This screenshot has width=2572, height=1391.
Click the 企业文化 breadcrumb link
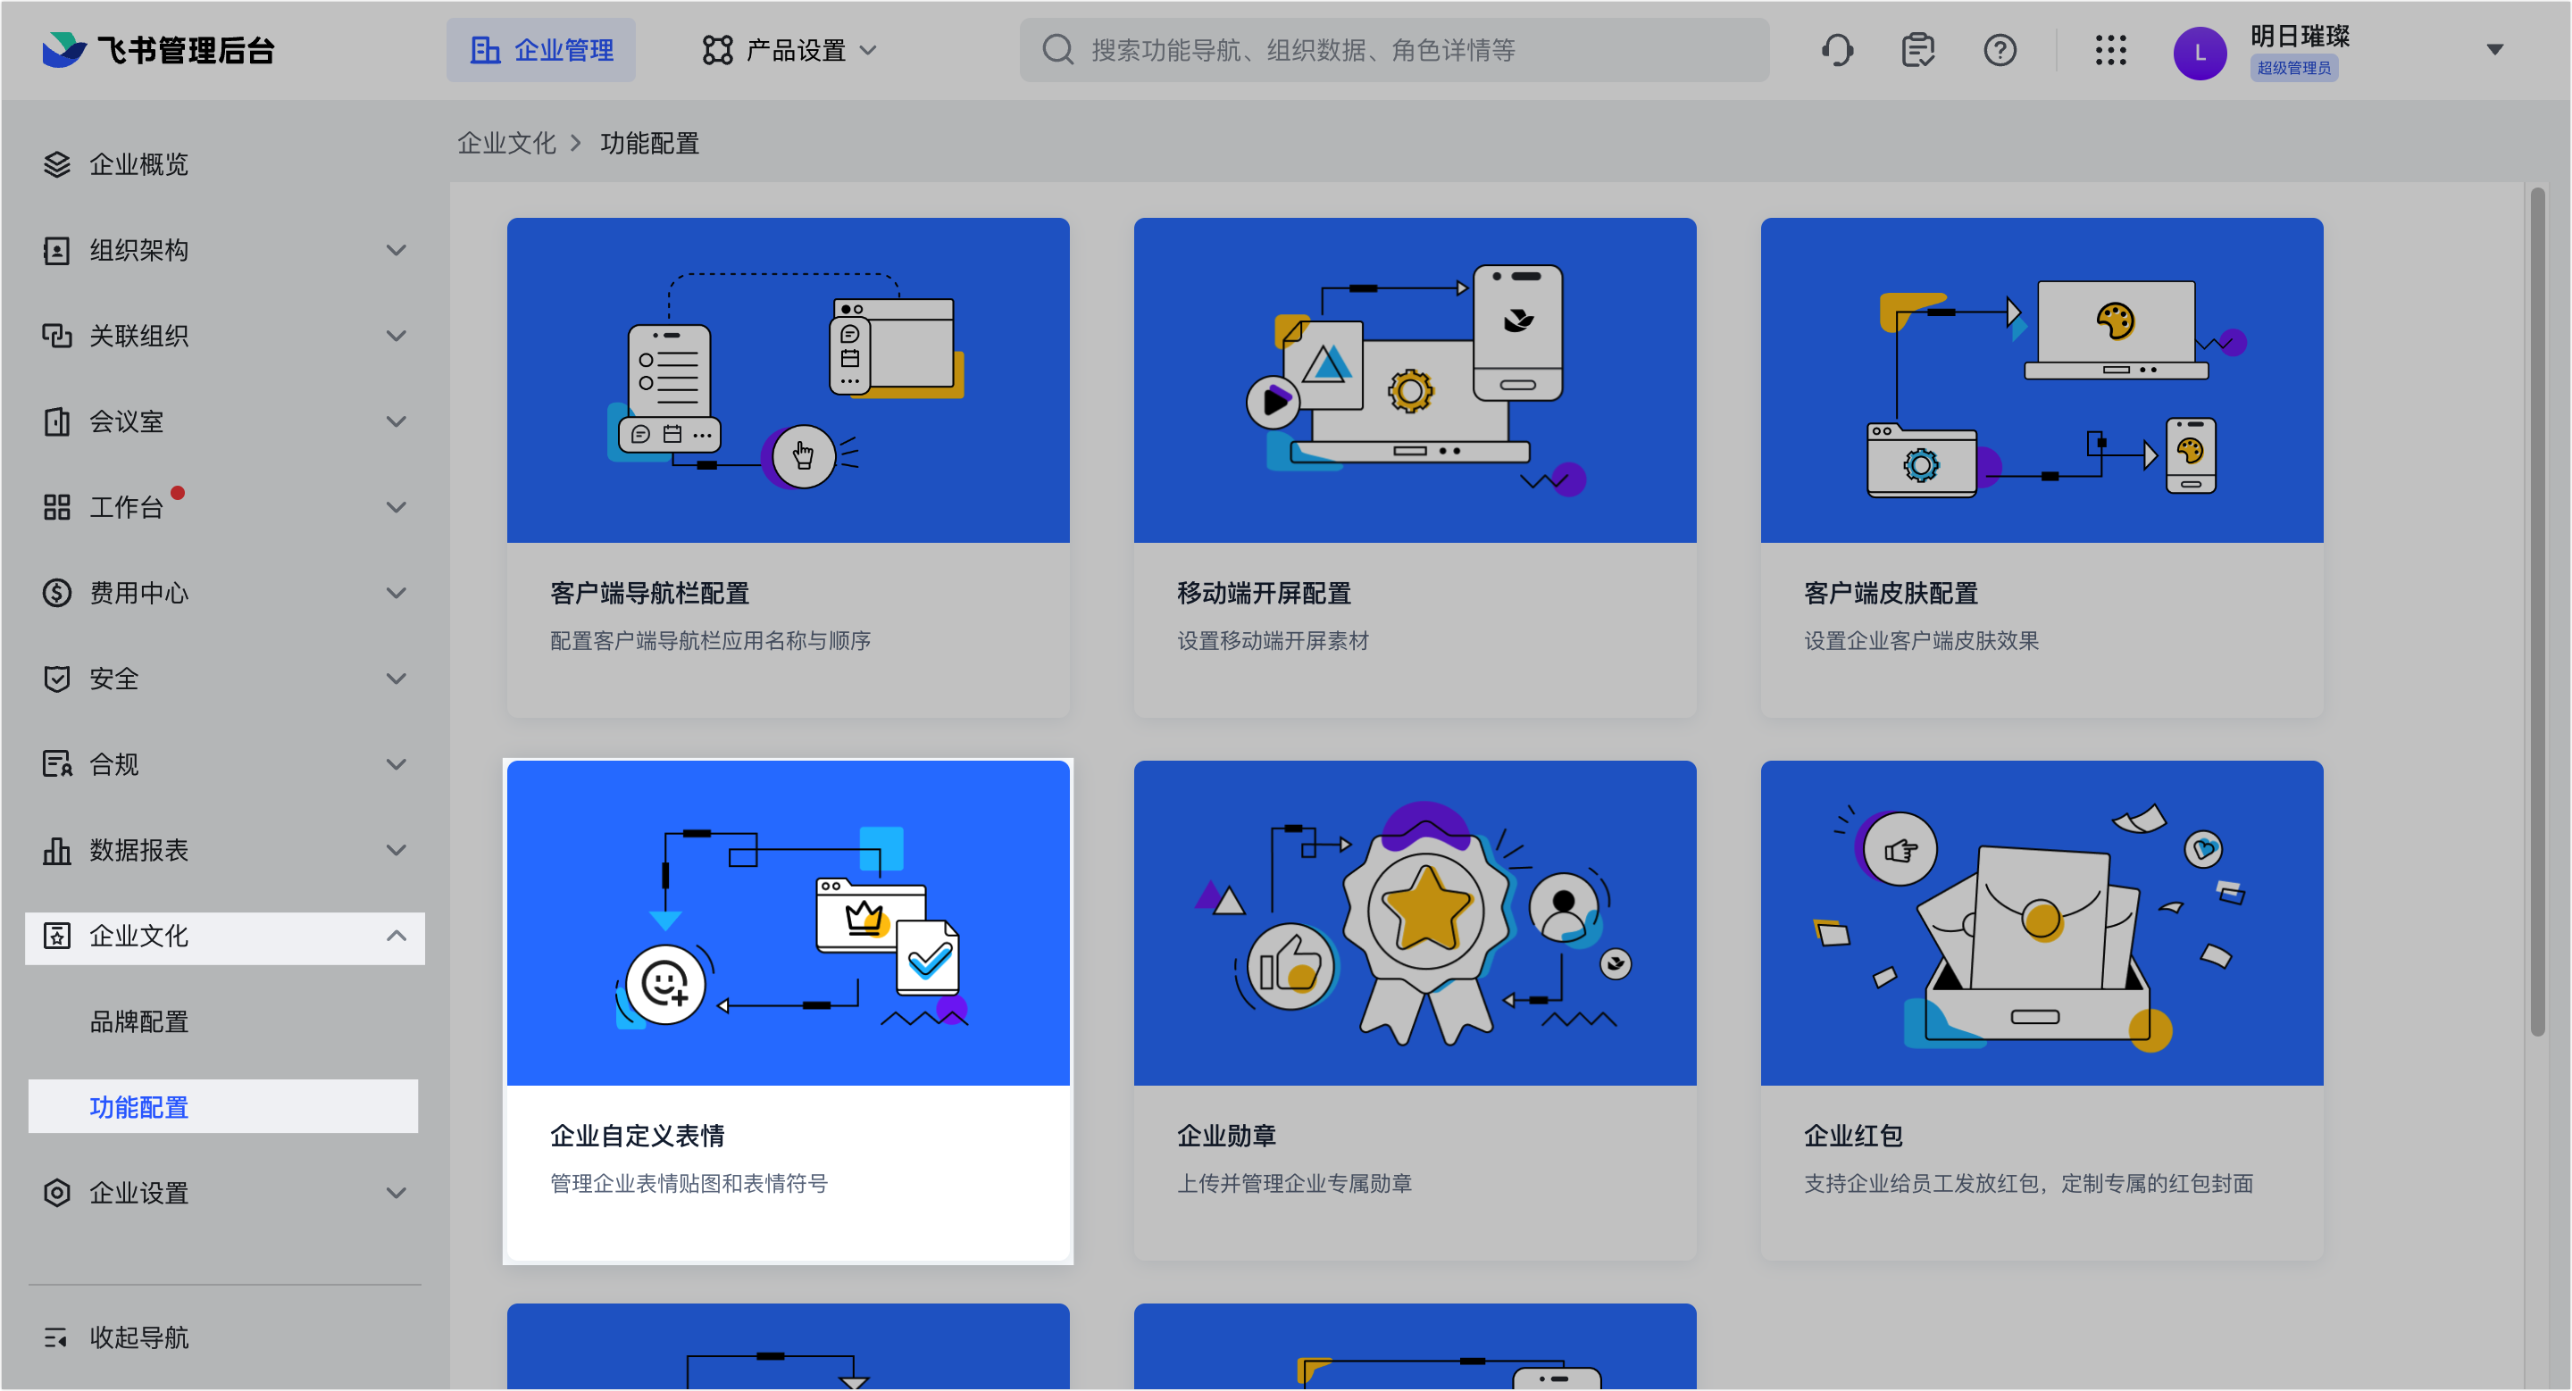(506, 143)
